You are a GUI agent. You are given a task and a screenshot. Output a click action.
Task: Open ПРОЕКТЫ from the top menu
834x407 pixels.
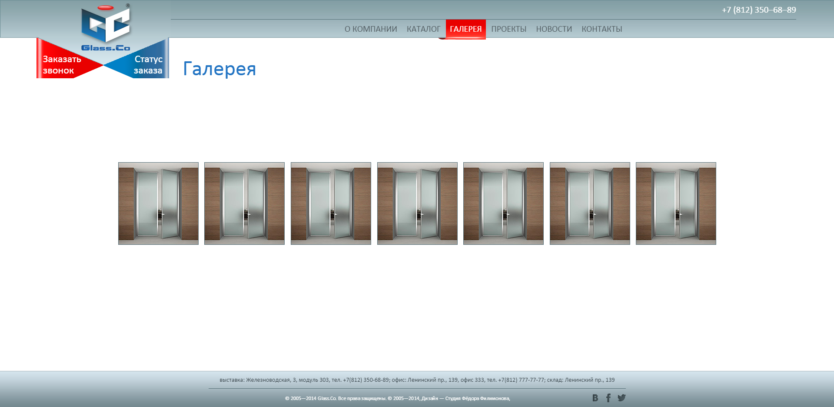(x=508, y=29)
